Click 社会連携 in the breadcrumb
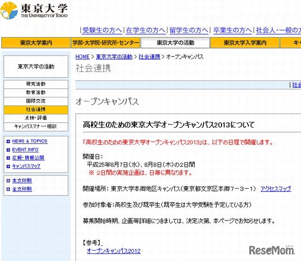 150,56
